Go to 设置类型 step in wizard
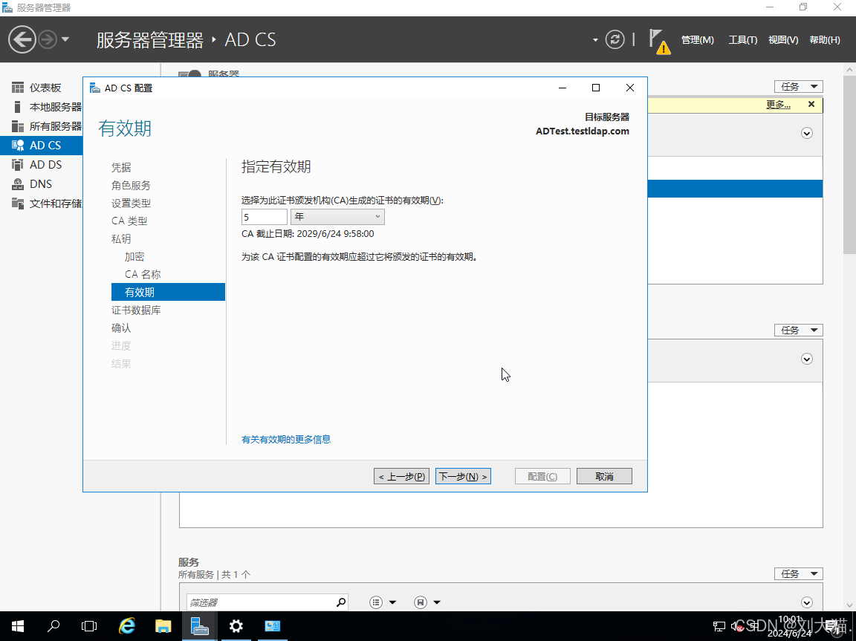Screen dimensions: 856x641 tap(131, 203)
